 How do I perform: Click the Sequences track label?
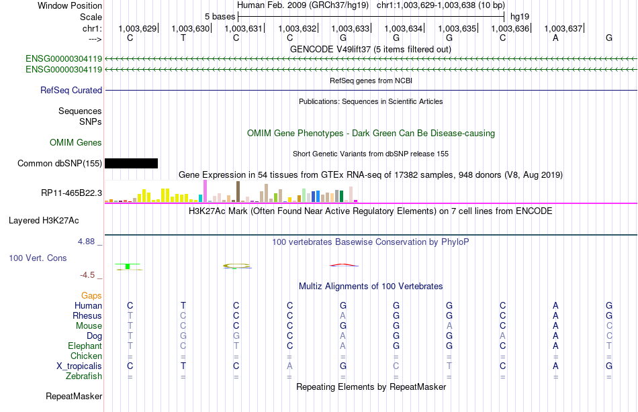tap(80, 111)
